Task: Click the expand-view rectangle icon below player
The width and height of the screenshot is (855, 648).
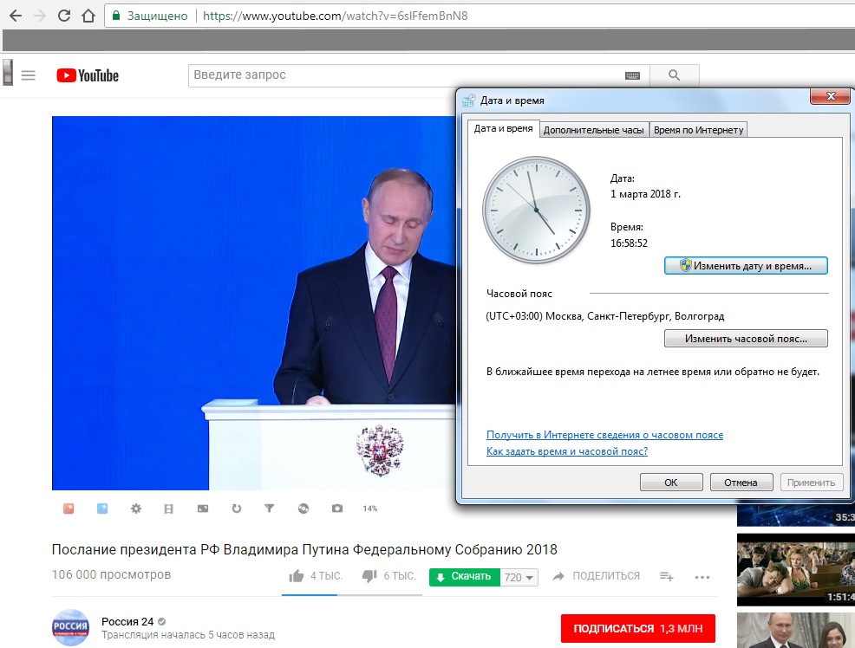Action: 203,509
